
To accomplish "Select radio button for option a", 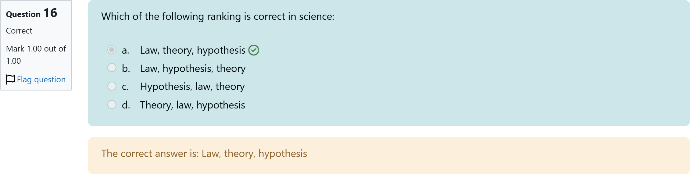I will [112, 50].
